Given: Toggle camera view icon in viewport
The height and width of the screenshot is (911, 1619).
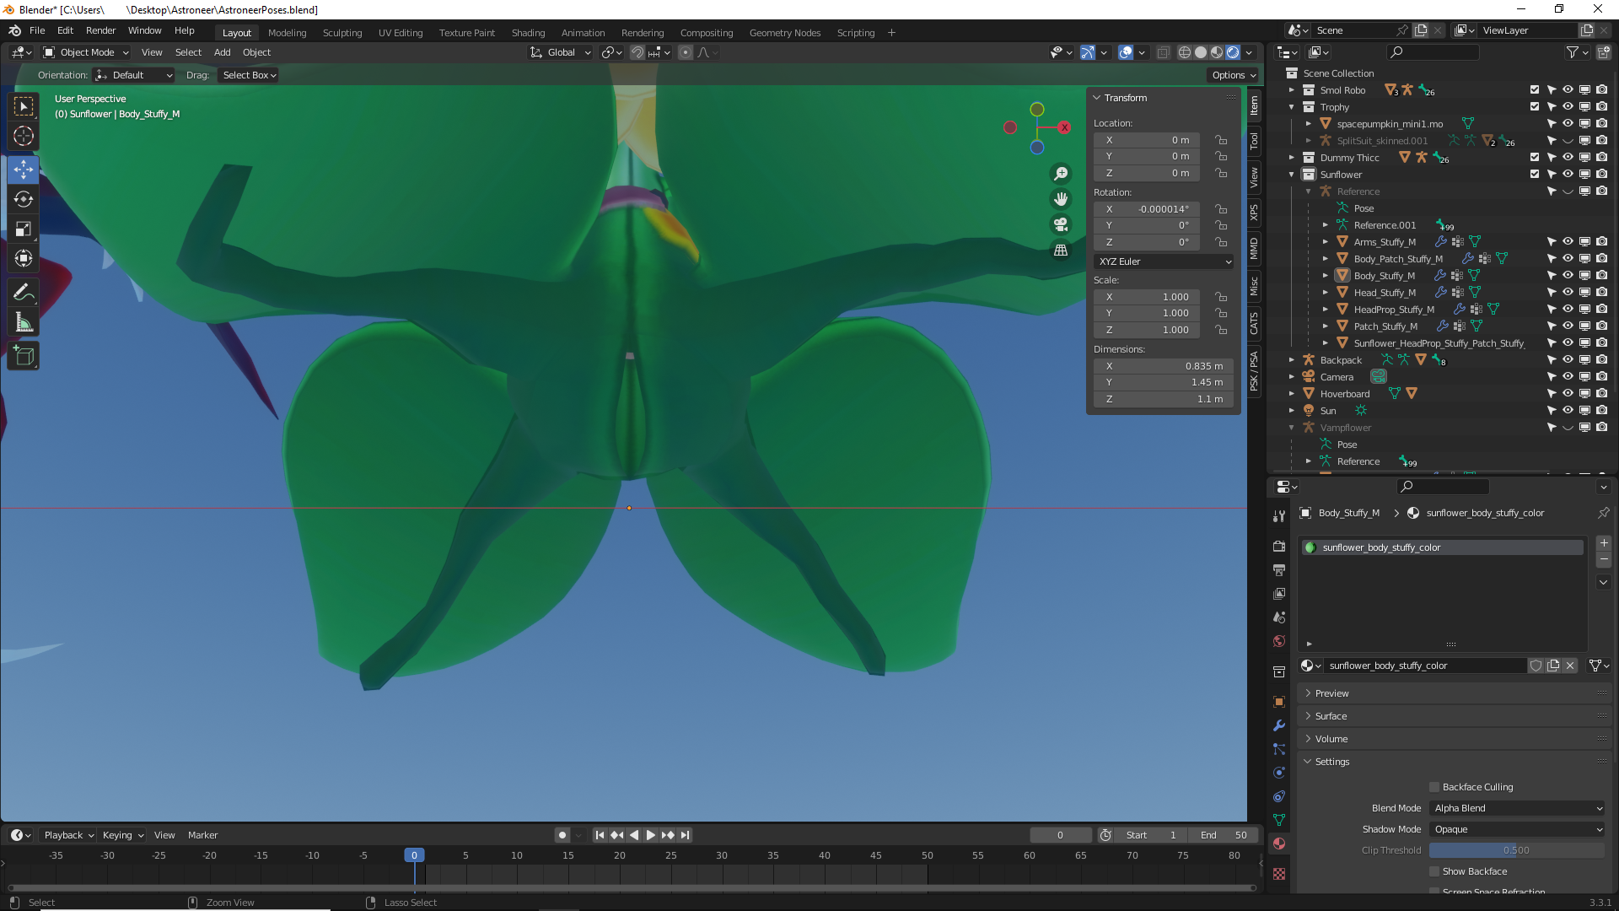Looking at the screenshot, I should point(1061,224).
